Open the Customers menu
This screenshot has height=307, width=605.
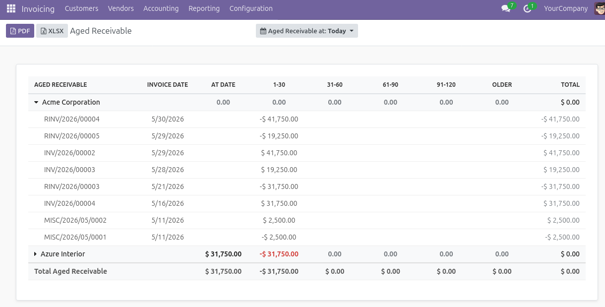tap(81, 8)
